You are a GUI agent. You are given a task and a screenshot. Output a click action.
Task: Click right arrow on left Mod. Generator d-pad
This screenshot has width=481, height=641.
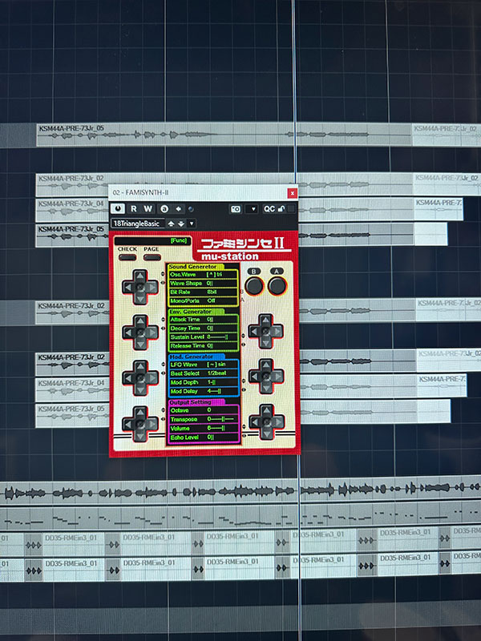tap(152, 378)
